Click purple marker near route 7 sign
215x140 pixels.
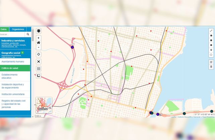coord(72,47)
